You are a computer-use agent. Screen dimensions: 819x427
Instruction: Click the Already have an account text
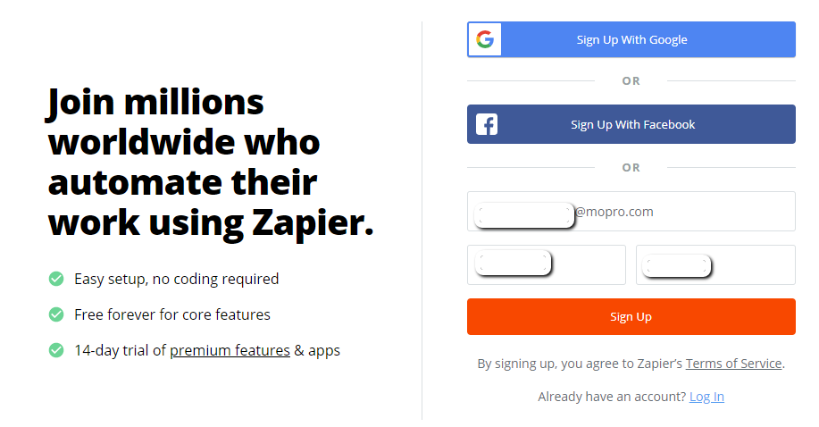612,397
